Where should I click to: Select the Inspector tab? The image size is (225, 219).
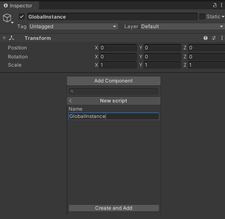click(19, 5)
